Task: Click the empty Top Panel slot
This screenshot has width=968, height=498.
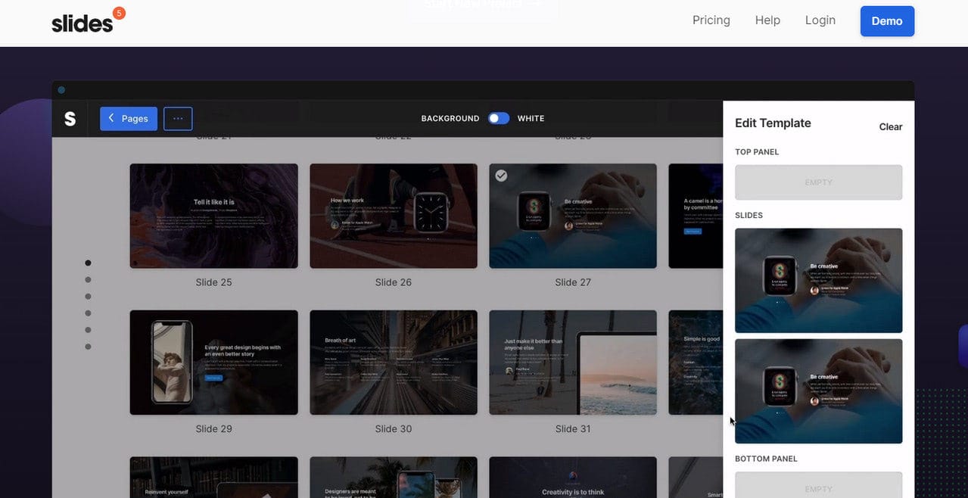Action: 818,182
